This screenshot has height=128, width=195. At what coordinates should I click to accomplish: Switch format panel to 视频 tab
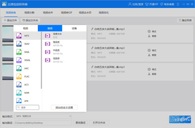point(26,28)
